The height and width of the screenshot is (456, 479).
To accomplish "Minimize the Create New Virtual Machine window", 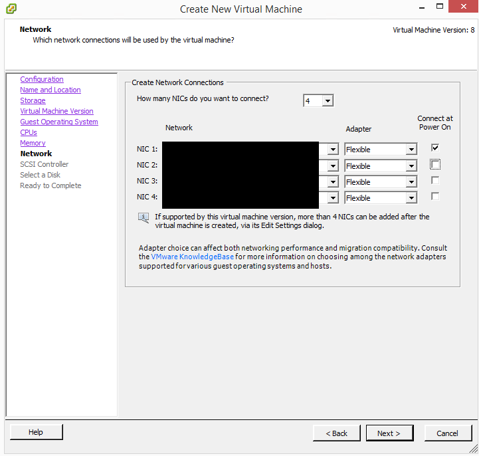I will tap(422, 7).
